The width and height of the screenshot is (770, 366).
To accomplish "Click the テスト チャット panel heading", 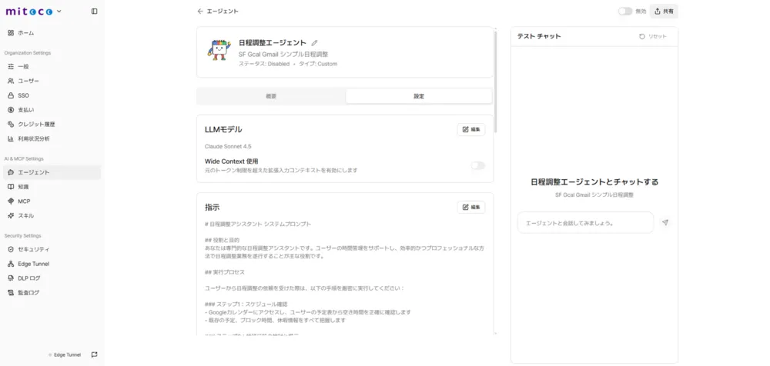I will point(539,36).
